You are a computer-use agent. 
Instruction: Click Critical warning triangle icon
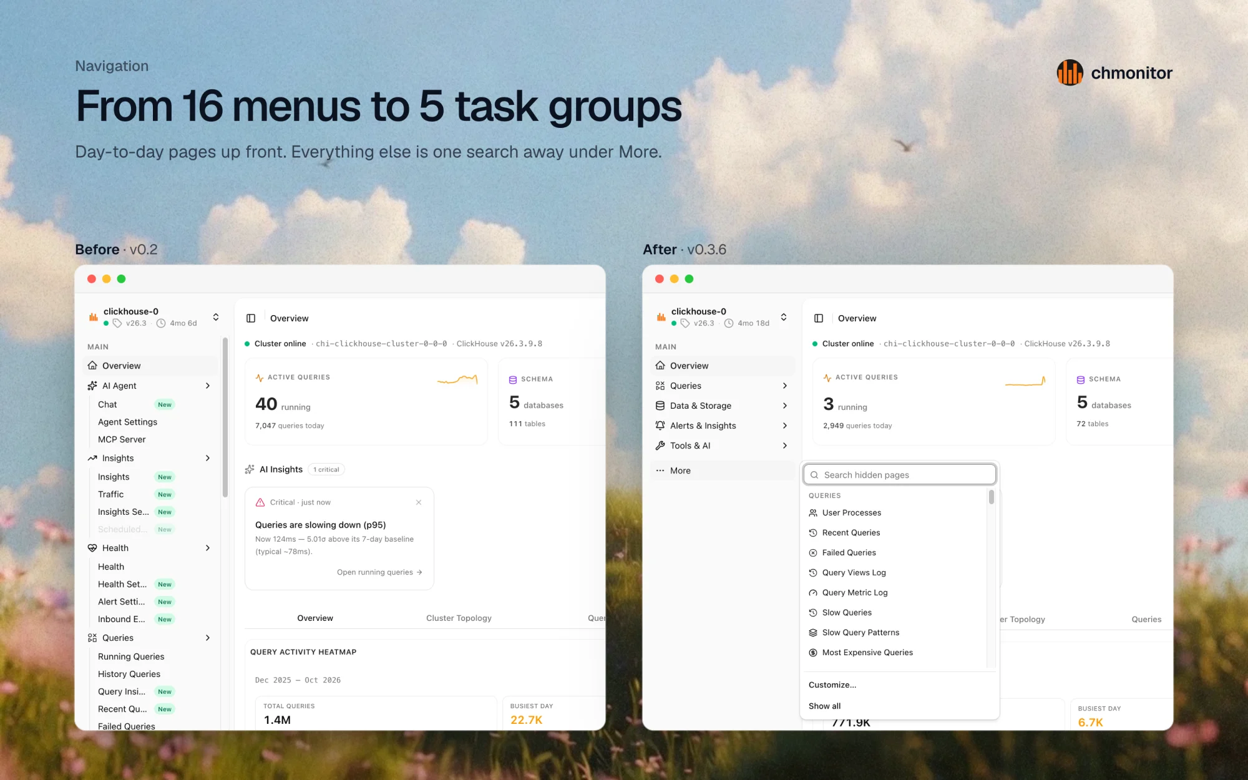260,502
